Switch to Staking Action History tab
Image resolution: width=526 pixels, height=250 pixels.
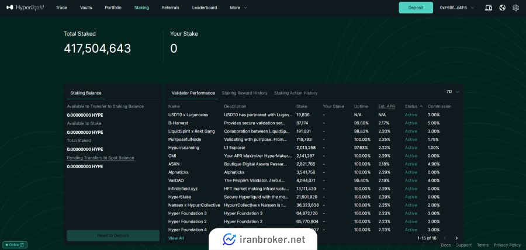pos(296,93)
